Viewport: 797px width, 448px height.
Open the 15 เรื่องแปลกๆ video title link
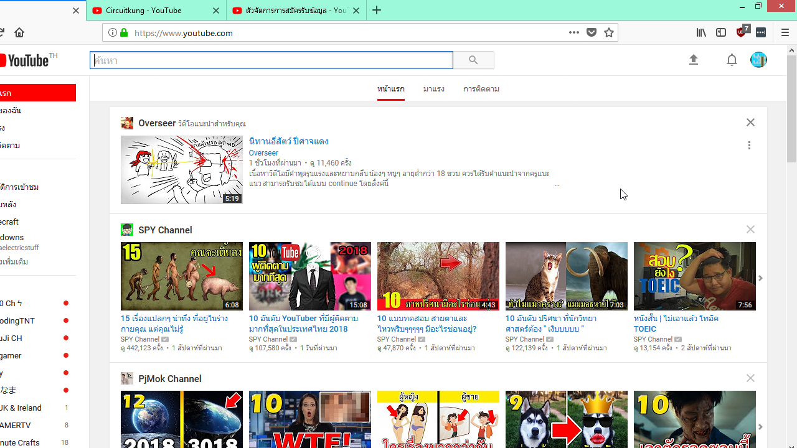tap(174, 324)
